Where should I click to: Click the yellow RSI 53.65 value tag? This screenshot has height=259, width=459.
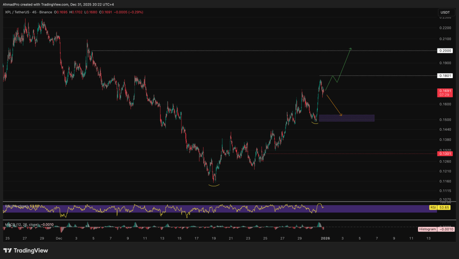click(444, 208)
